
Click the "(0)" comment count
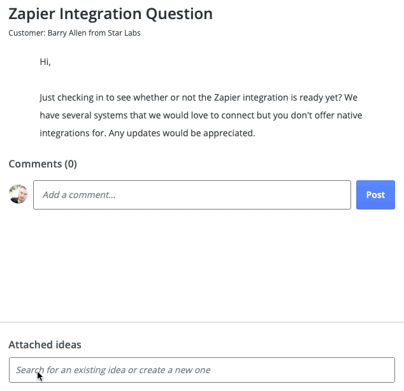coord(70,164)
